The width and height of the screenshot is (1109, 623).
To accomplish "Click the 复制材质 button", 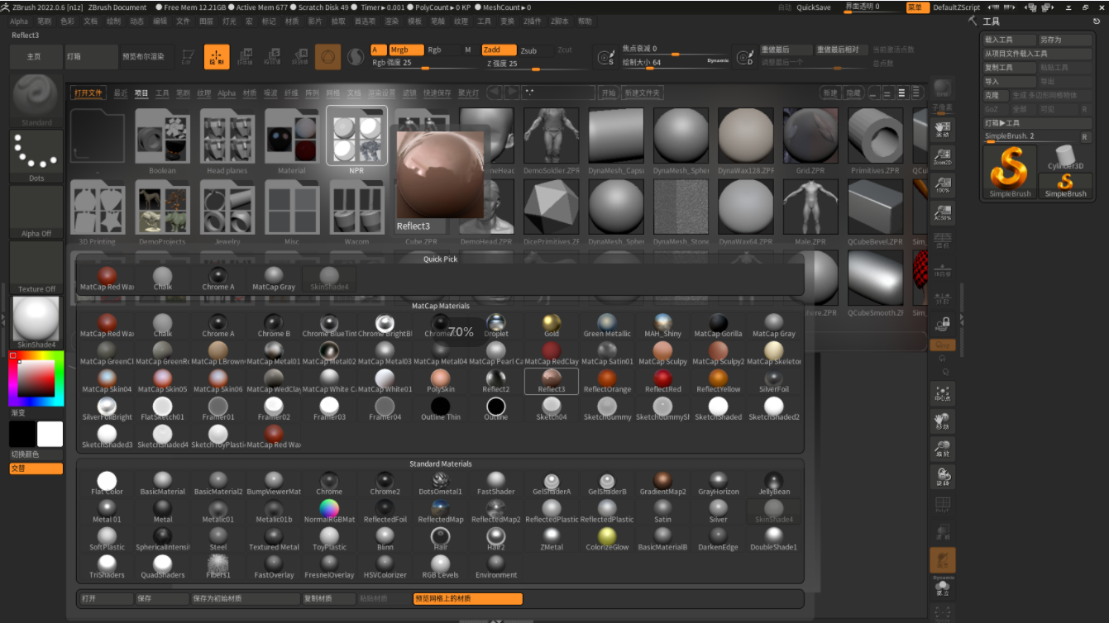I will click(x=327, y=598).
